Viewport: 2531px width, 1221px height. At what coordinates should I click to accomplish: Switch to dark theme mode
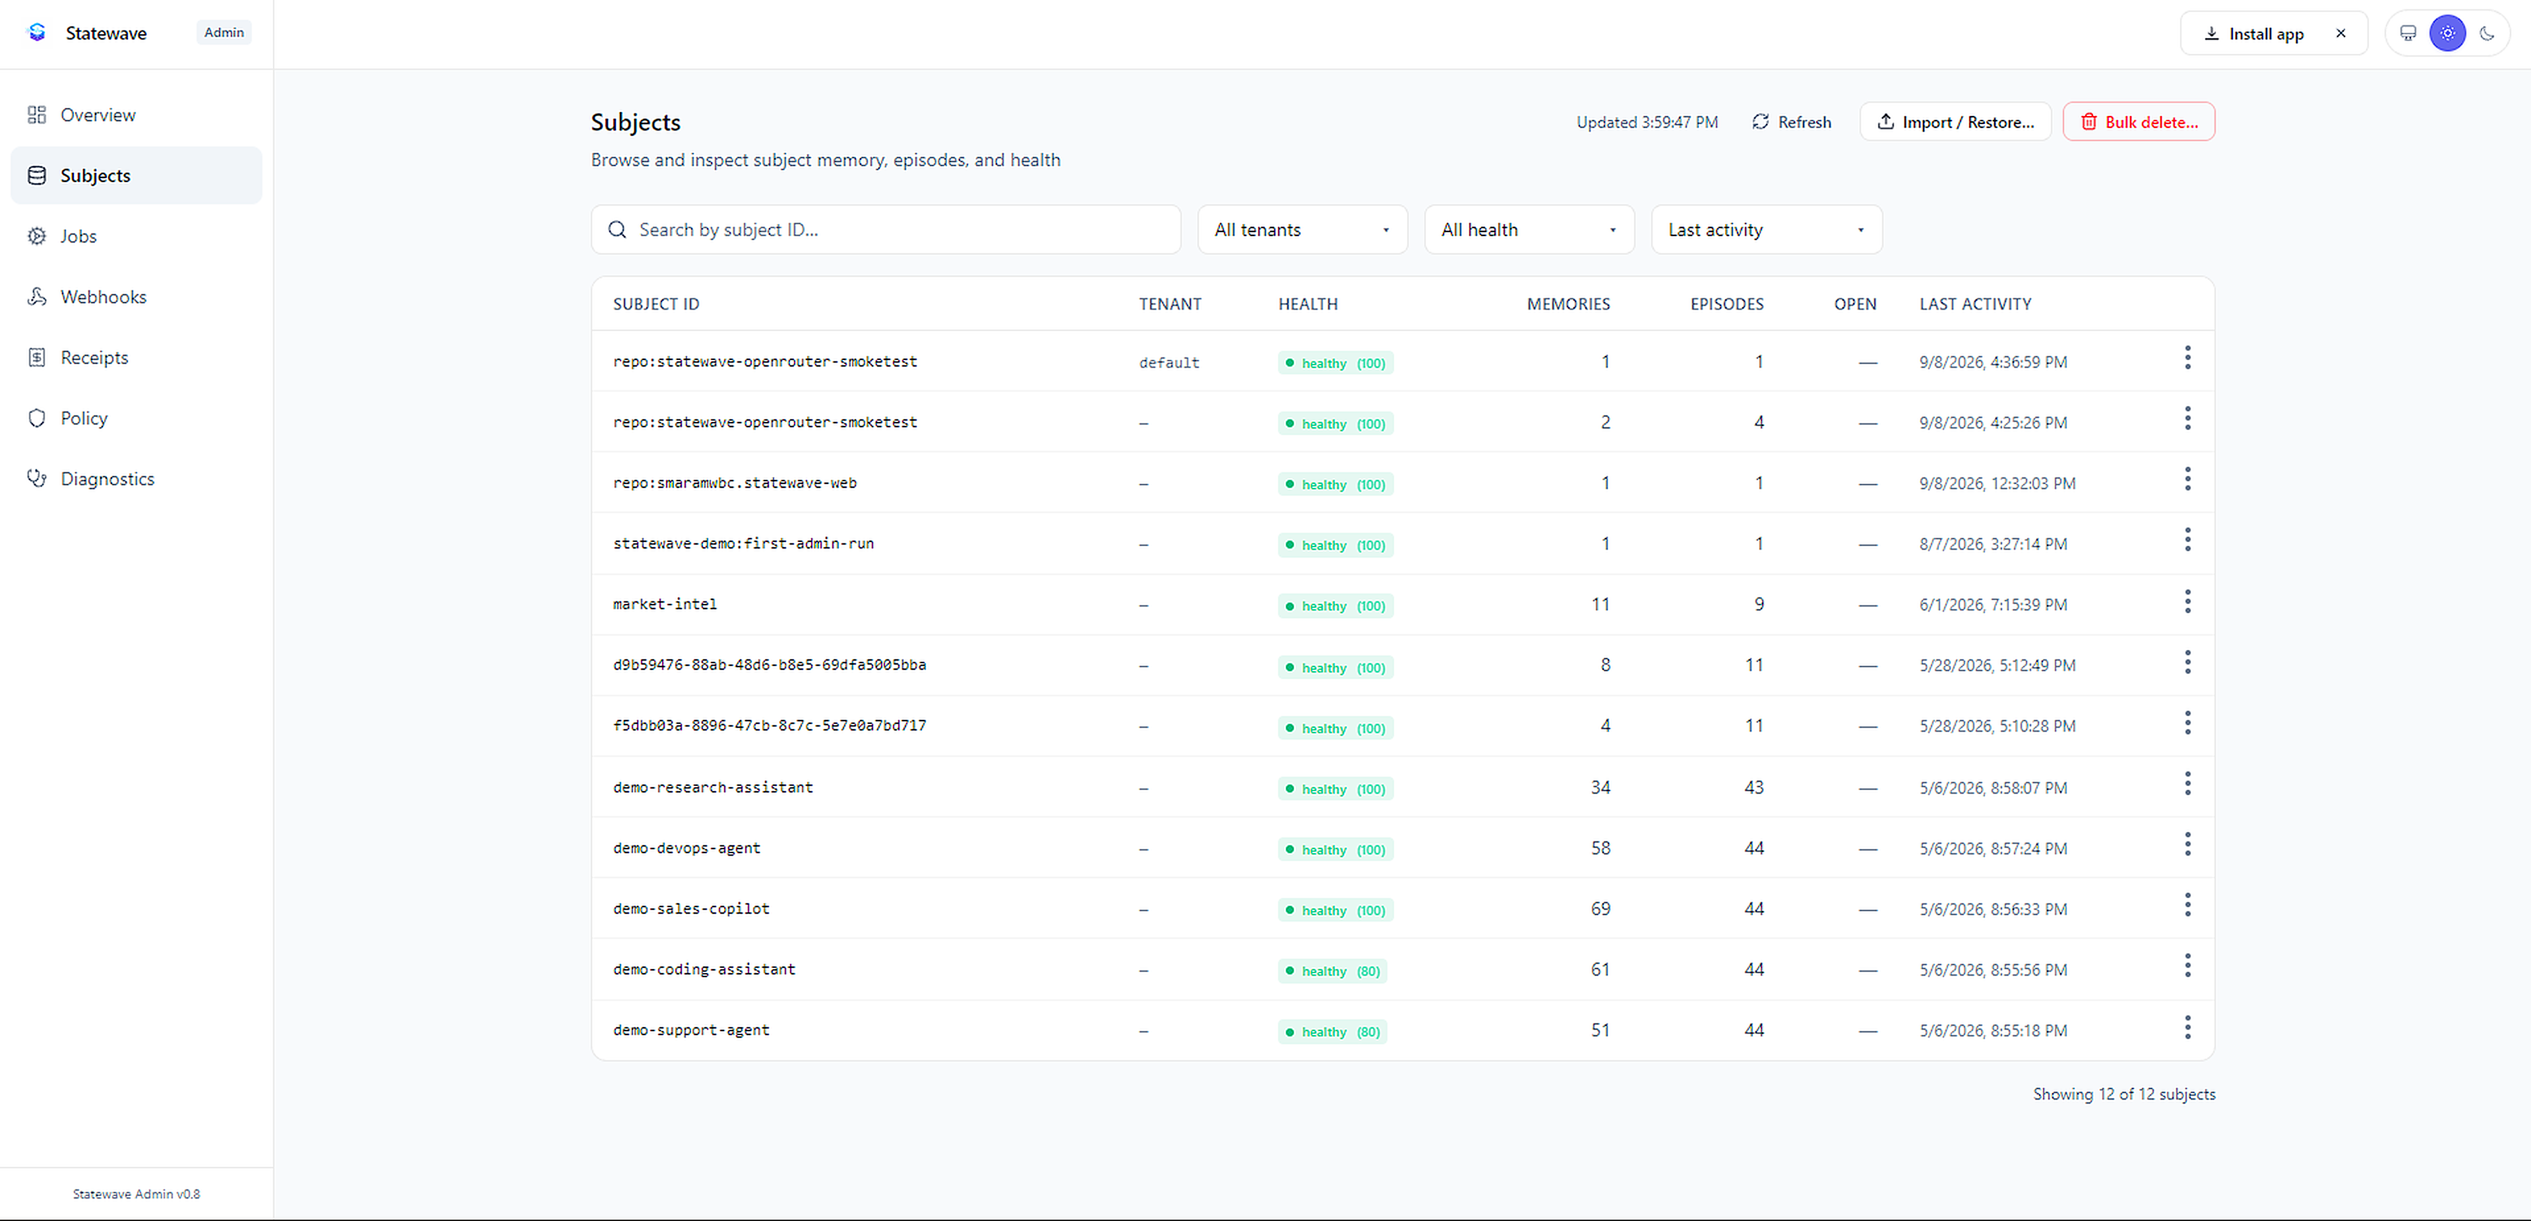coord(2487,34)
